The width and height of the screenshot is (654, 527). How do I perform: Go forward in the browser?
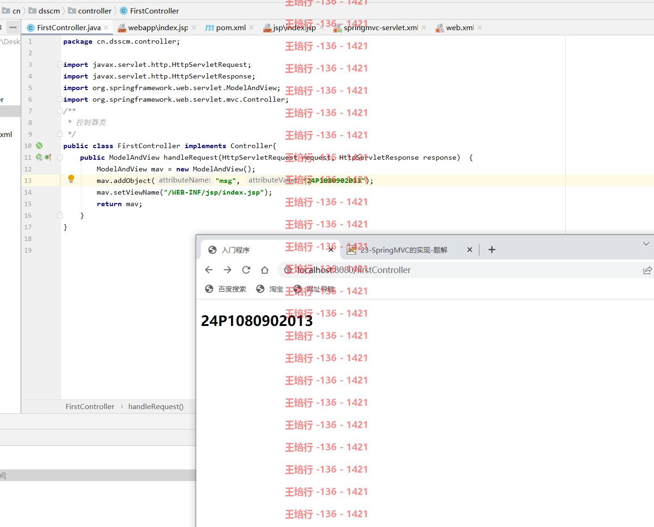(227, 270)
